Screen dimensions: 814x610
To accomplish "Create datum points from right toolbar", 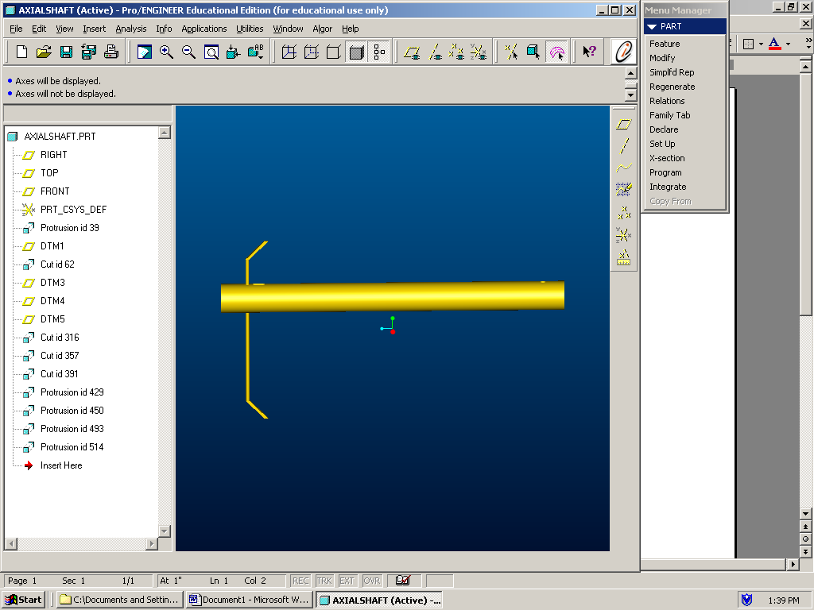I will pyautogui.click(x=623, y=212).
